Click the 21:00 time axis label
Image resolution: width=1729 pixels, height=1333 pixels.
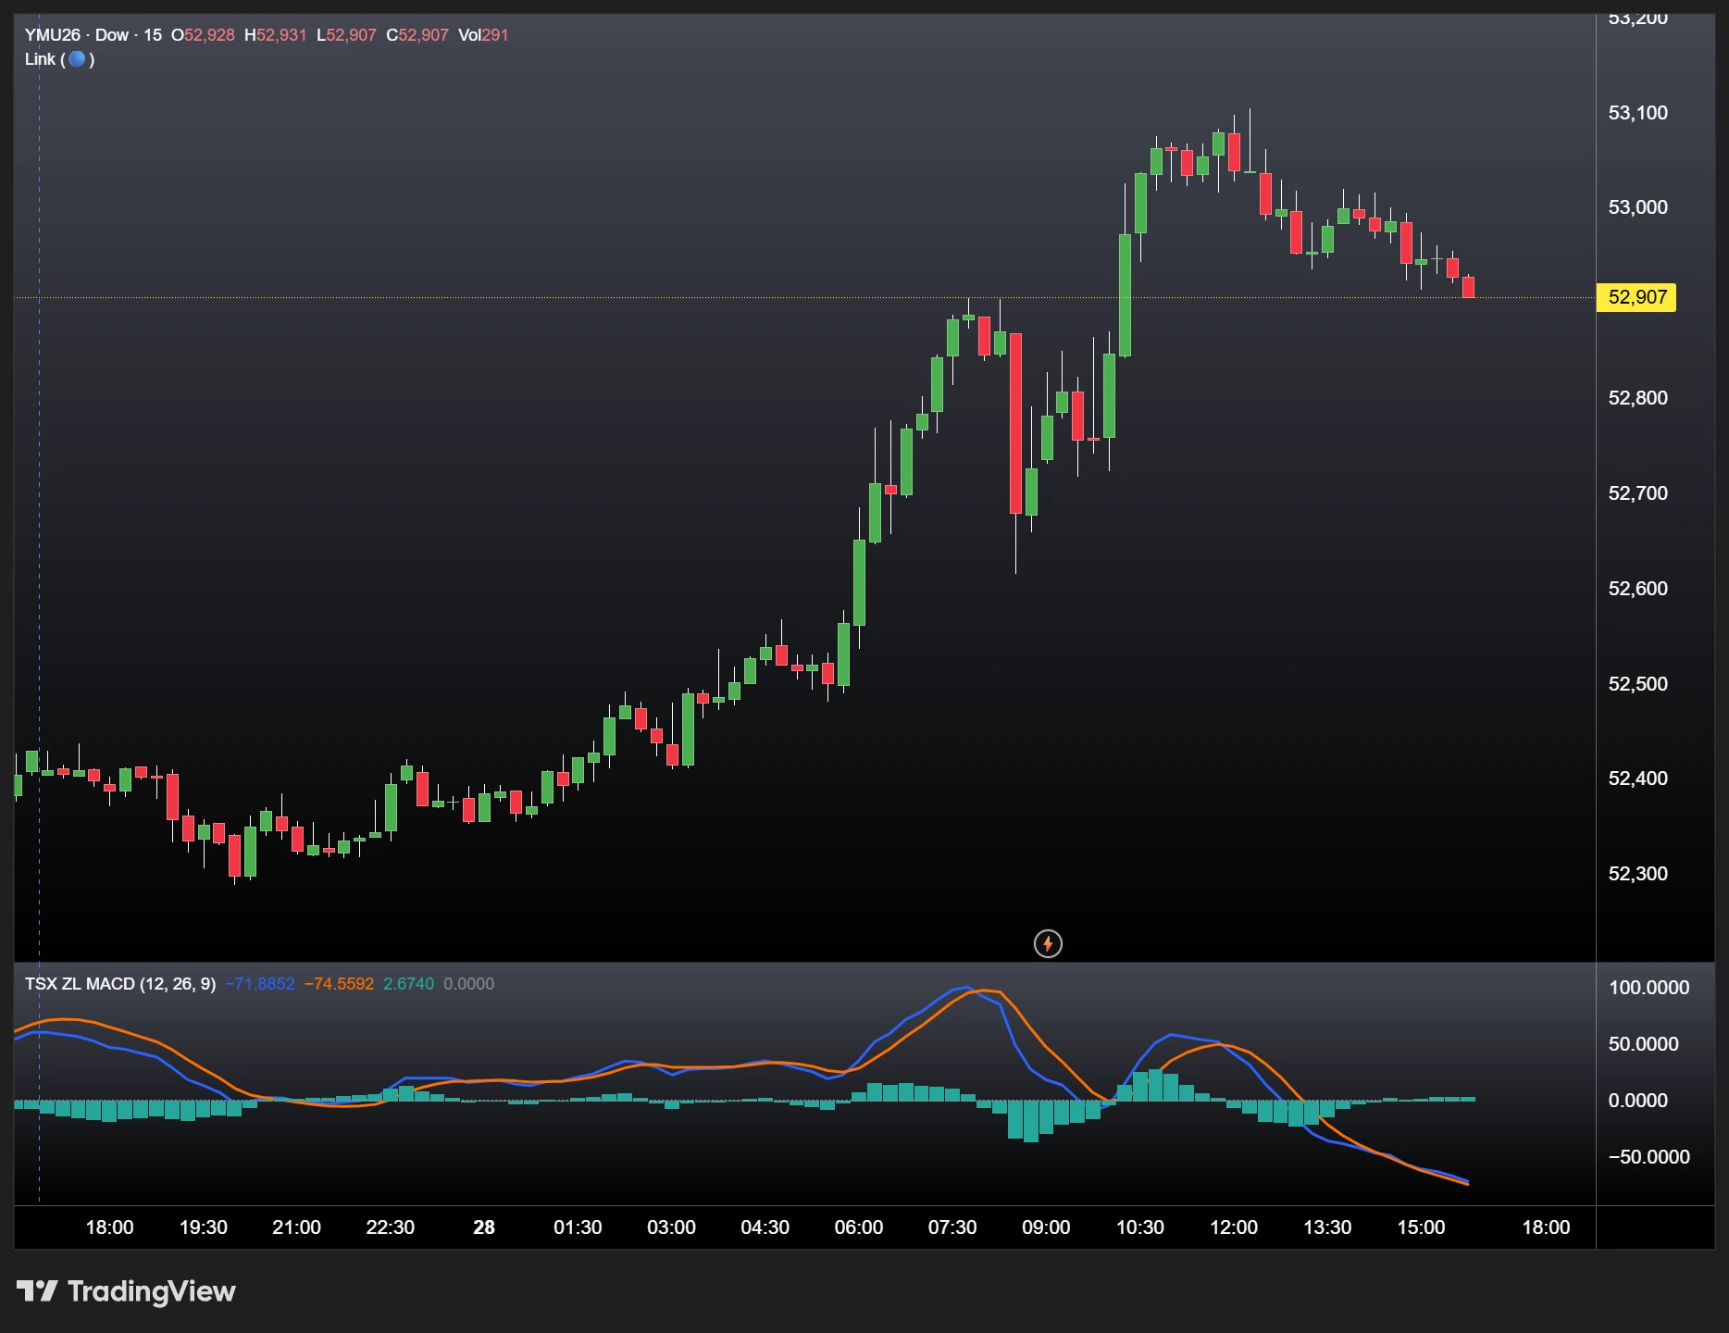(x=296, y=1227)
